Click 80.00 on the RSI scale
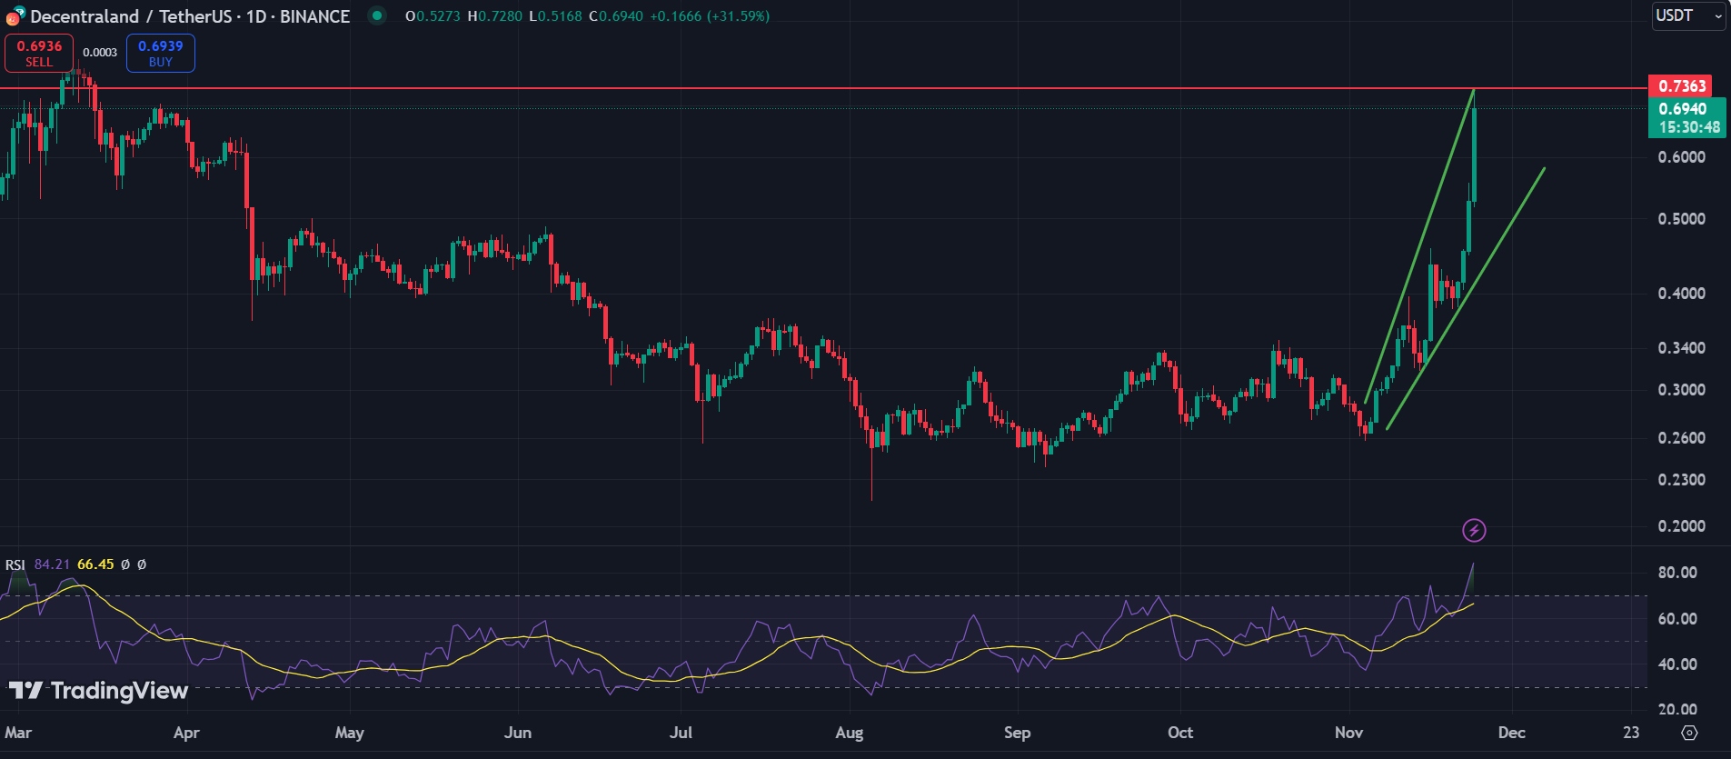Viewport: 1731px width, 759px height. coord(1677,573)
